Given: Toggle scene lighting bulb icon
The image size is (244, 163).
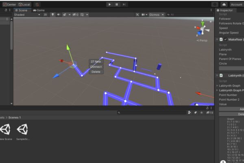Looking at the screenshot, I should coord(53,15).
